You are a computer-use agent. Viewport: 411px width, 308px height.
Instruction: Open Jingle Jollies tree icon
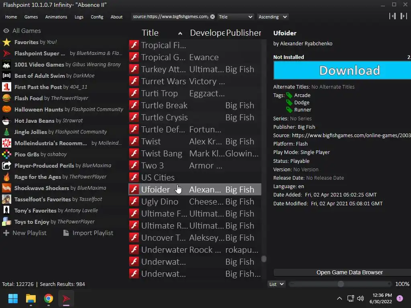click(6, 132)
